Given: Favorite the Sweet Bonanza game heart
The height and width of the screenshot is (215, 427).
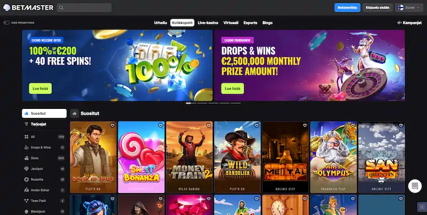Looking at the screenshot, I should [161, 125].
